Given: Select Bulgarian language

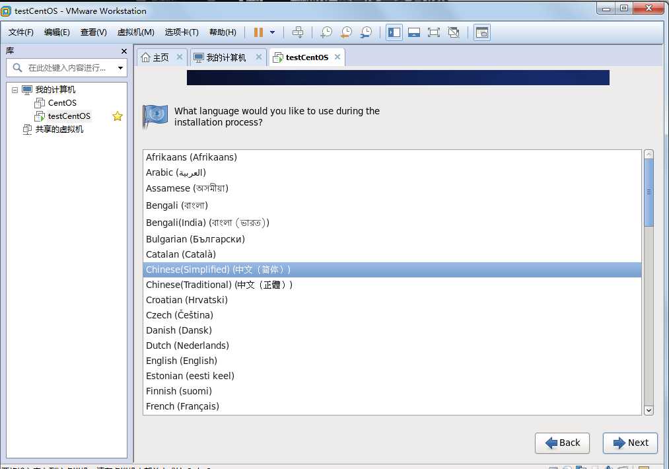Looking at the screenshot, I should (x=392, y=239).
